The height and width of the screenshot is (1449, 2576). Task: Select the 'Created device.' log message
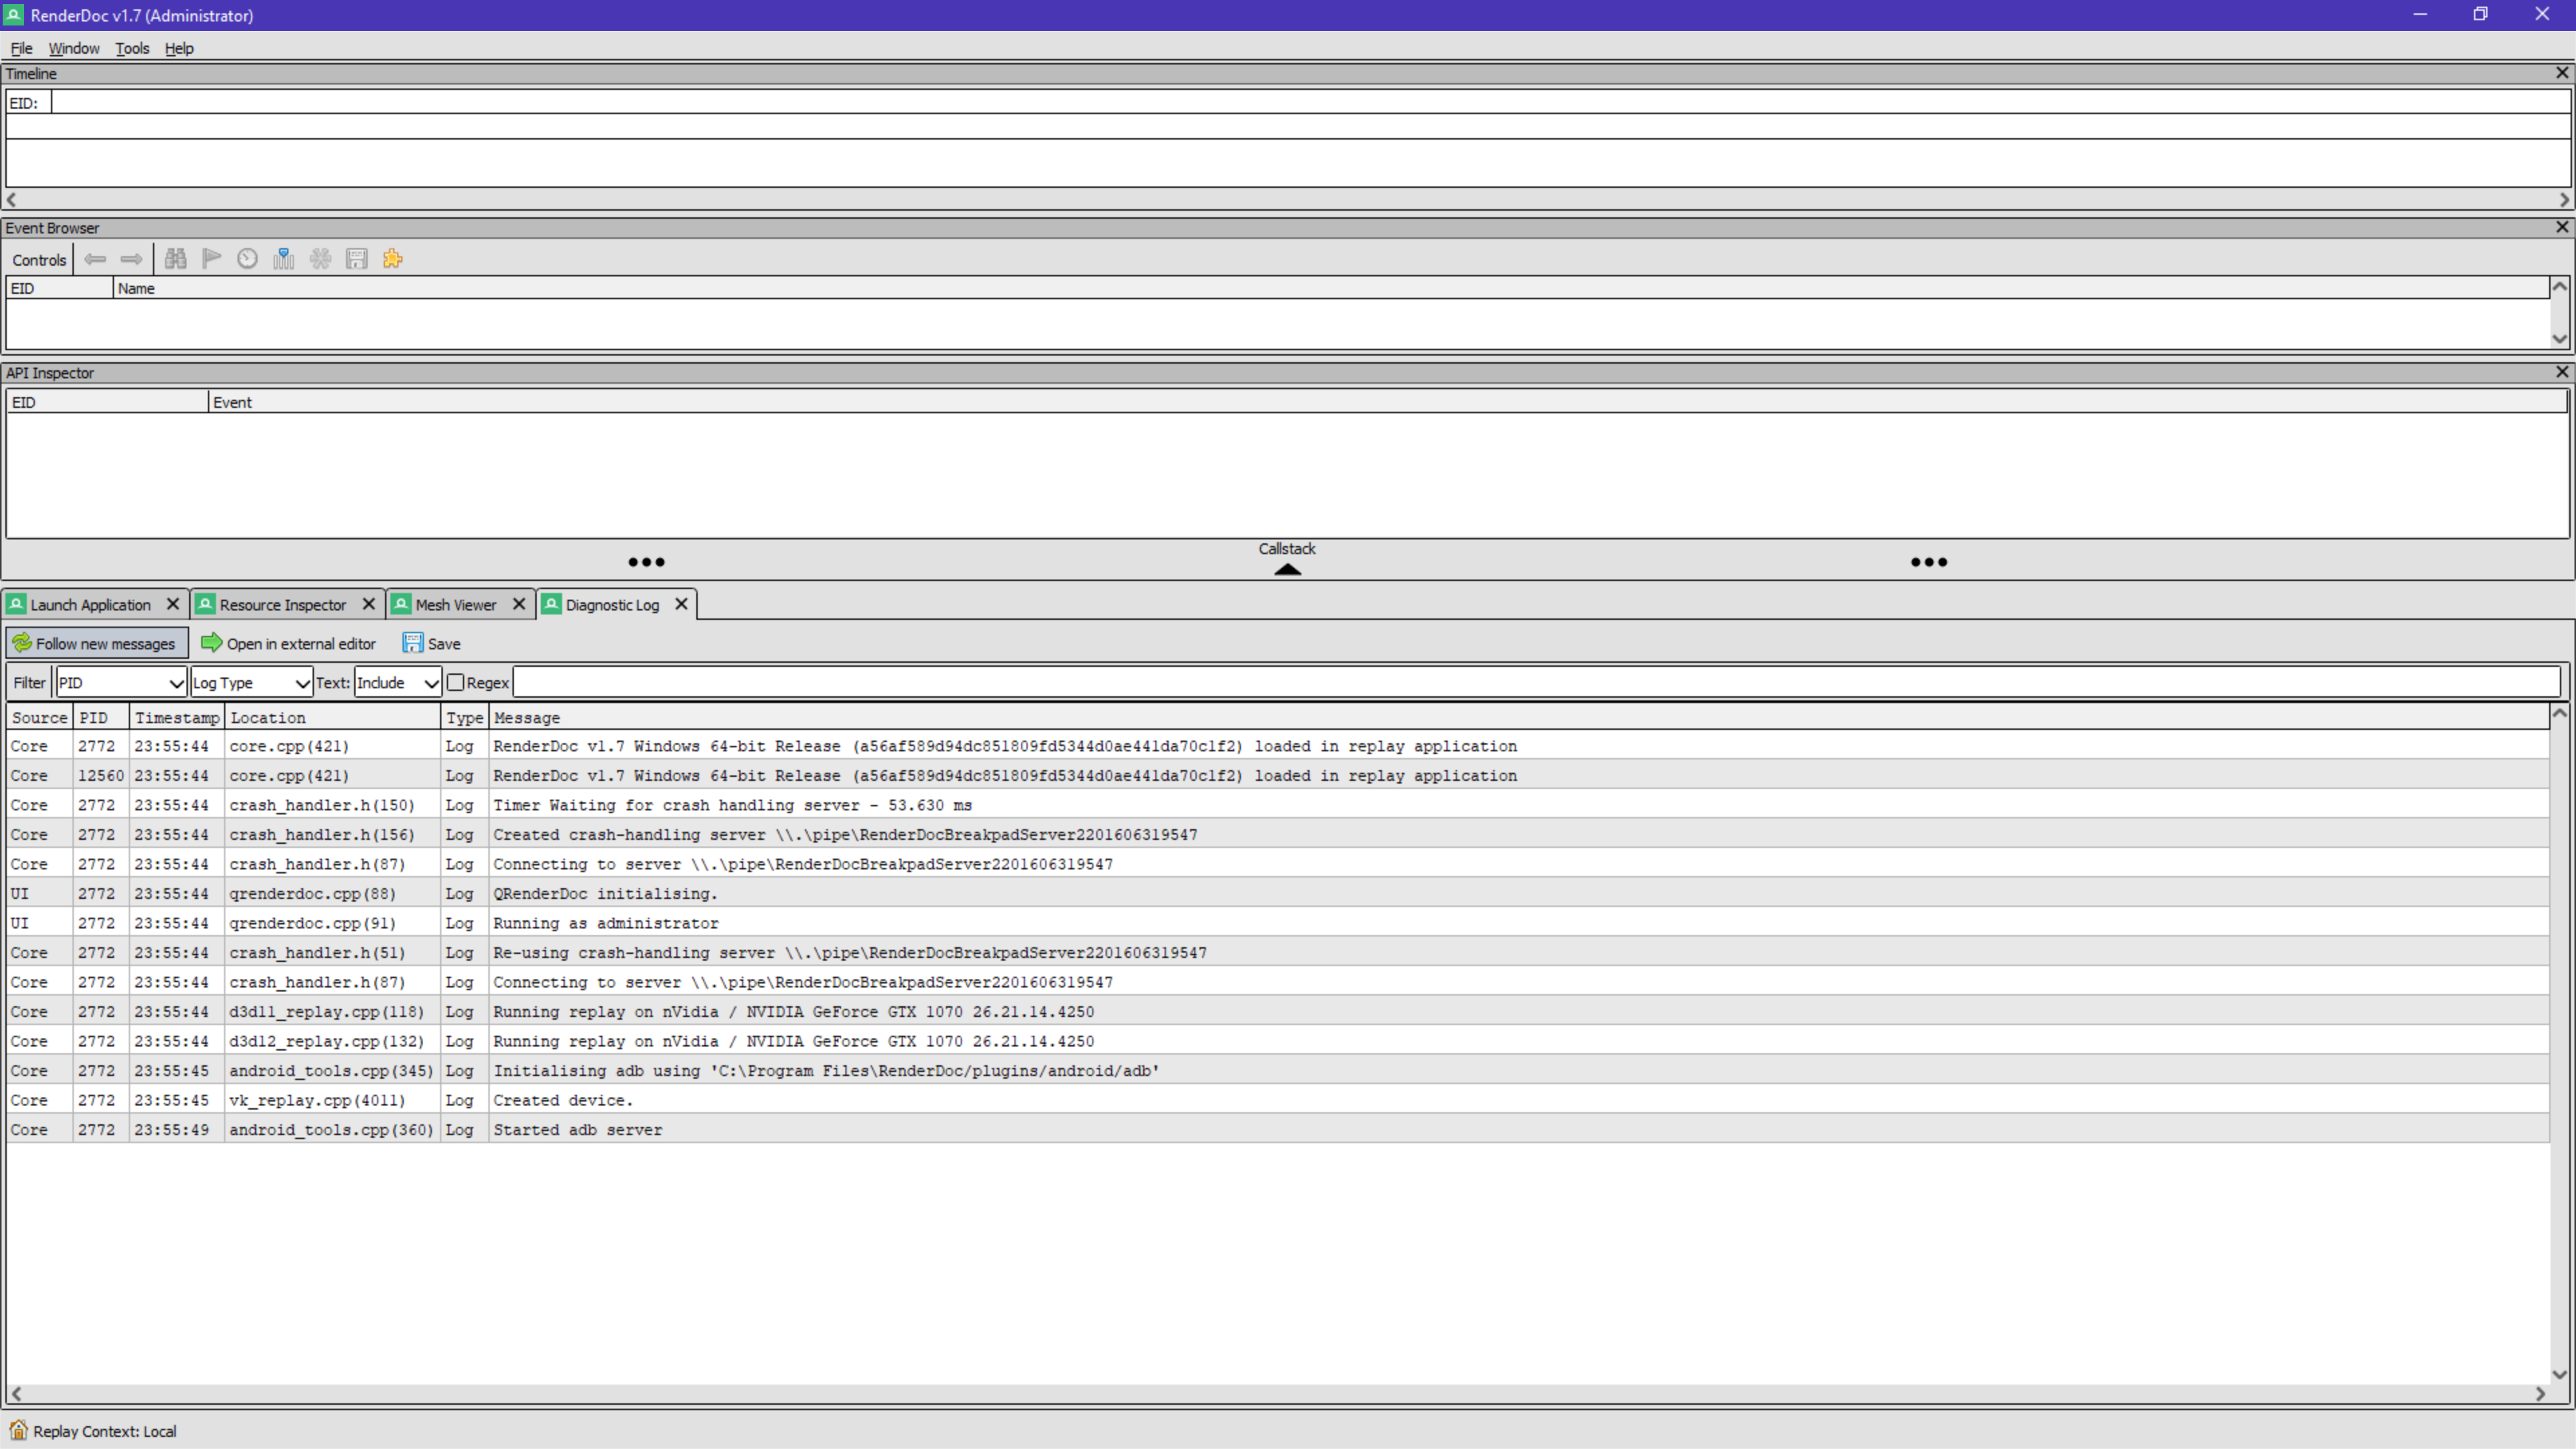[x=563, y=1100]
